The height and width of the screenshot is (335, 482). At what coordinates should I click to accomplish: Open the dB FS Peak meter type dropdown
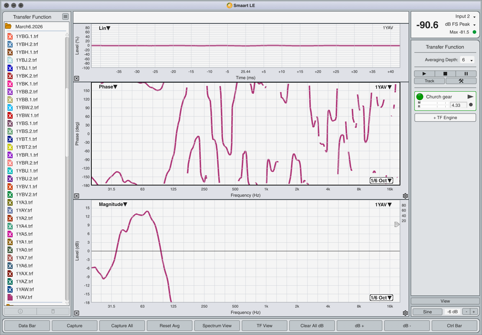click(x=460, y=24)
